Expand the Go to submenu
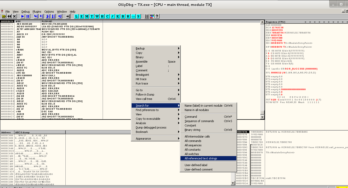The height and width of the screenshot is (188, 348). (x=156, y=90)
